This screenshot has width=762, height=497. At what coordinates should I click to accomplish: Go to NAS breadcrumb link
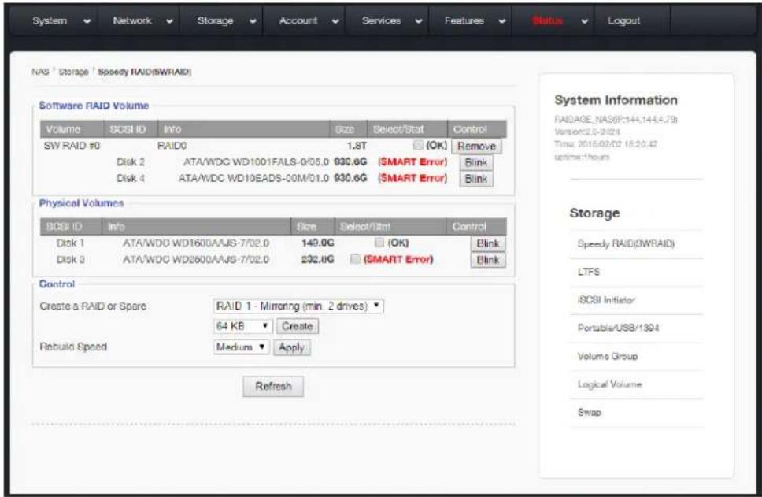pos(40,72)
